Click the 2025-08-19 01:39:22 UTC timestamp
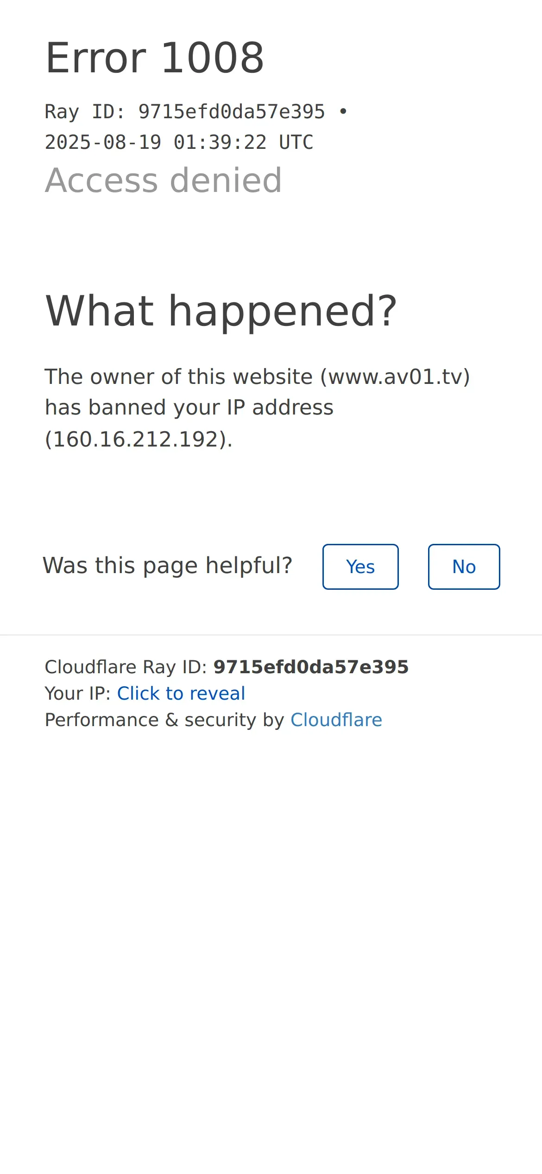This screenshot has width=542, height=1174. 179,142
